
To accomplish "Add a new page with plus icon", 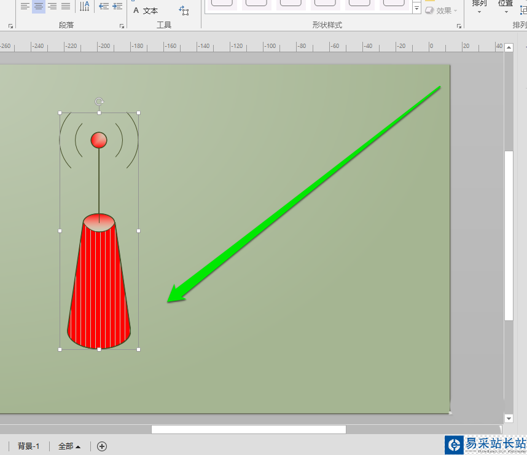I will coord(102,446).
